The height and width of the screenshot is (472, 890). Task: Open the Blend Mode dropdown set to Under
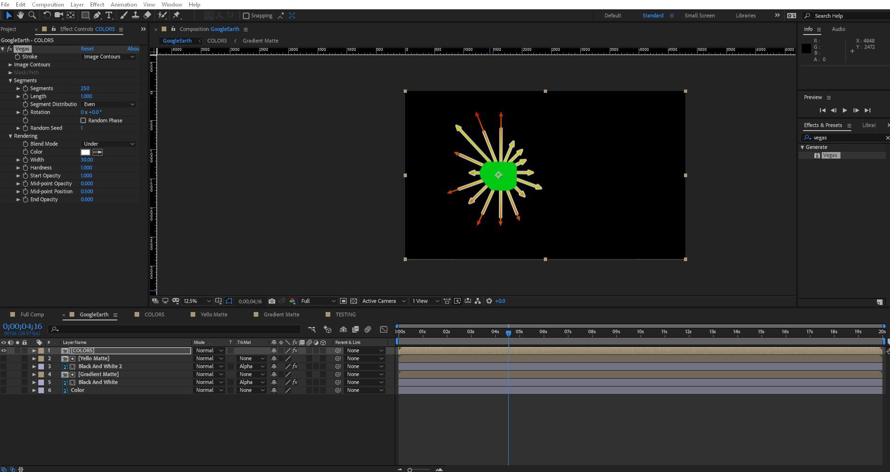108,144
